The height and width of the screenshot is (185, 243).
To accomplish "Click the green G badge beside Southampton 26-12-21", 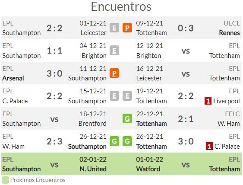I will [114, 141].
